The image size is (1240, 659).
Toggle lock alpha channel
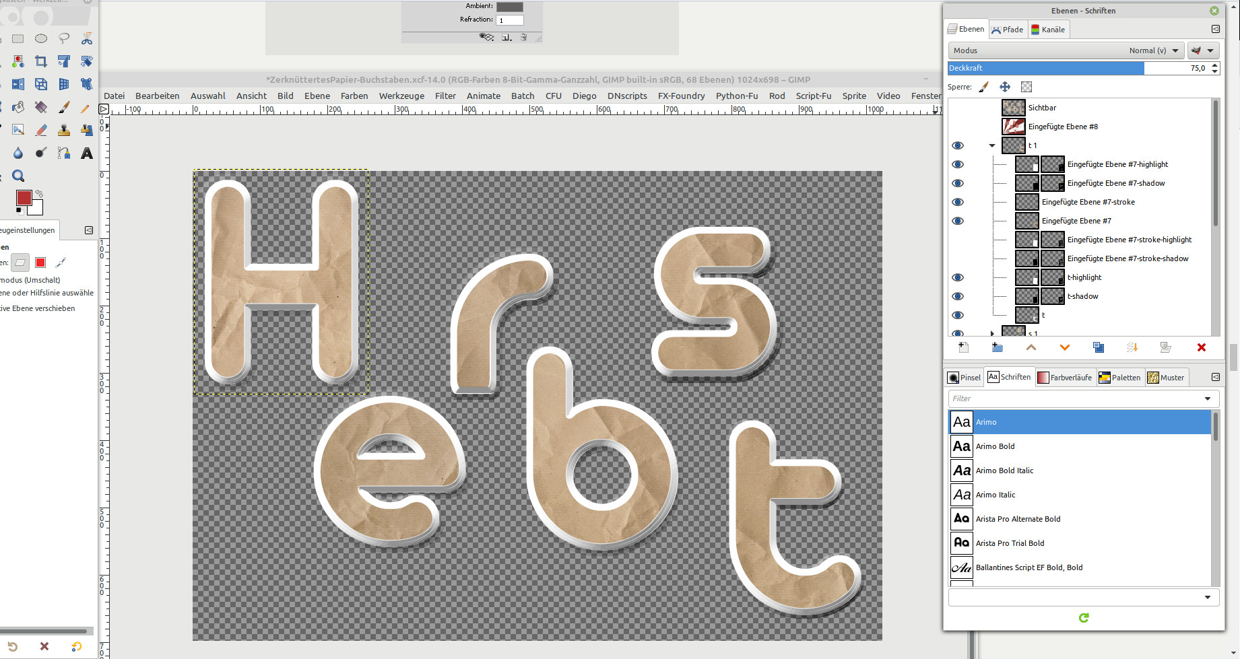pos(1026,87)
